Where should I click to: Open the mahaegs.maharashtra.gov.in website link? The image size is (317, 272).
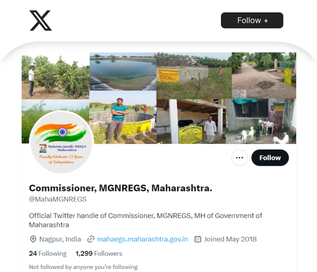[143, 239]
